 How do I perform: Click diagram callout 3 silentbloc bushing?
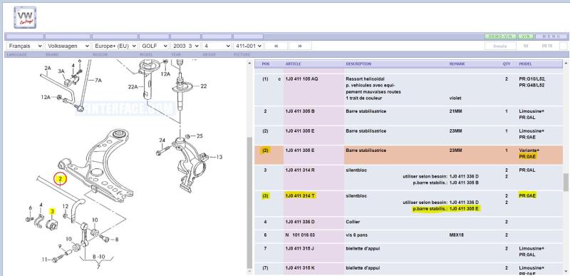tap(52, 211)
